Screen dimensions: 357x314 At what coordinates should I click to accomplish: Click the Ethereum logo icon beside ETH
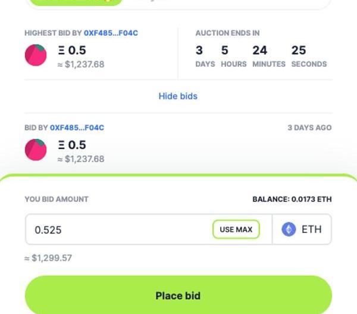(x=289, y=229)
